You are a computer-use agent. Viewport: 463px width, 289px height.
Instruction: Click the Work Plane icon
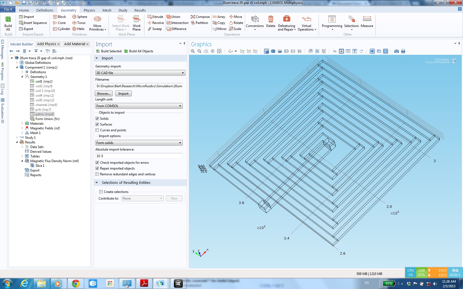(136, 23)
